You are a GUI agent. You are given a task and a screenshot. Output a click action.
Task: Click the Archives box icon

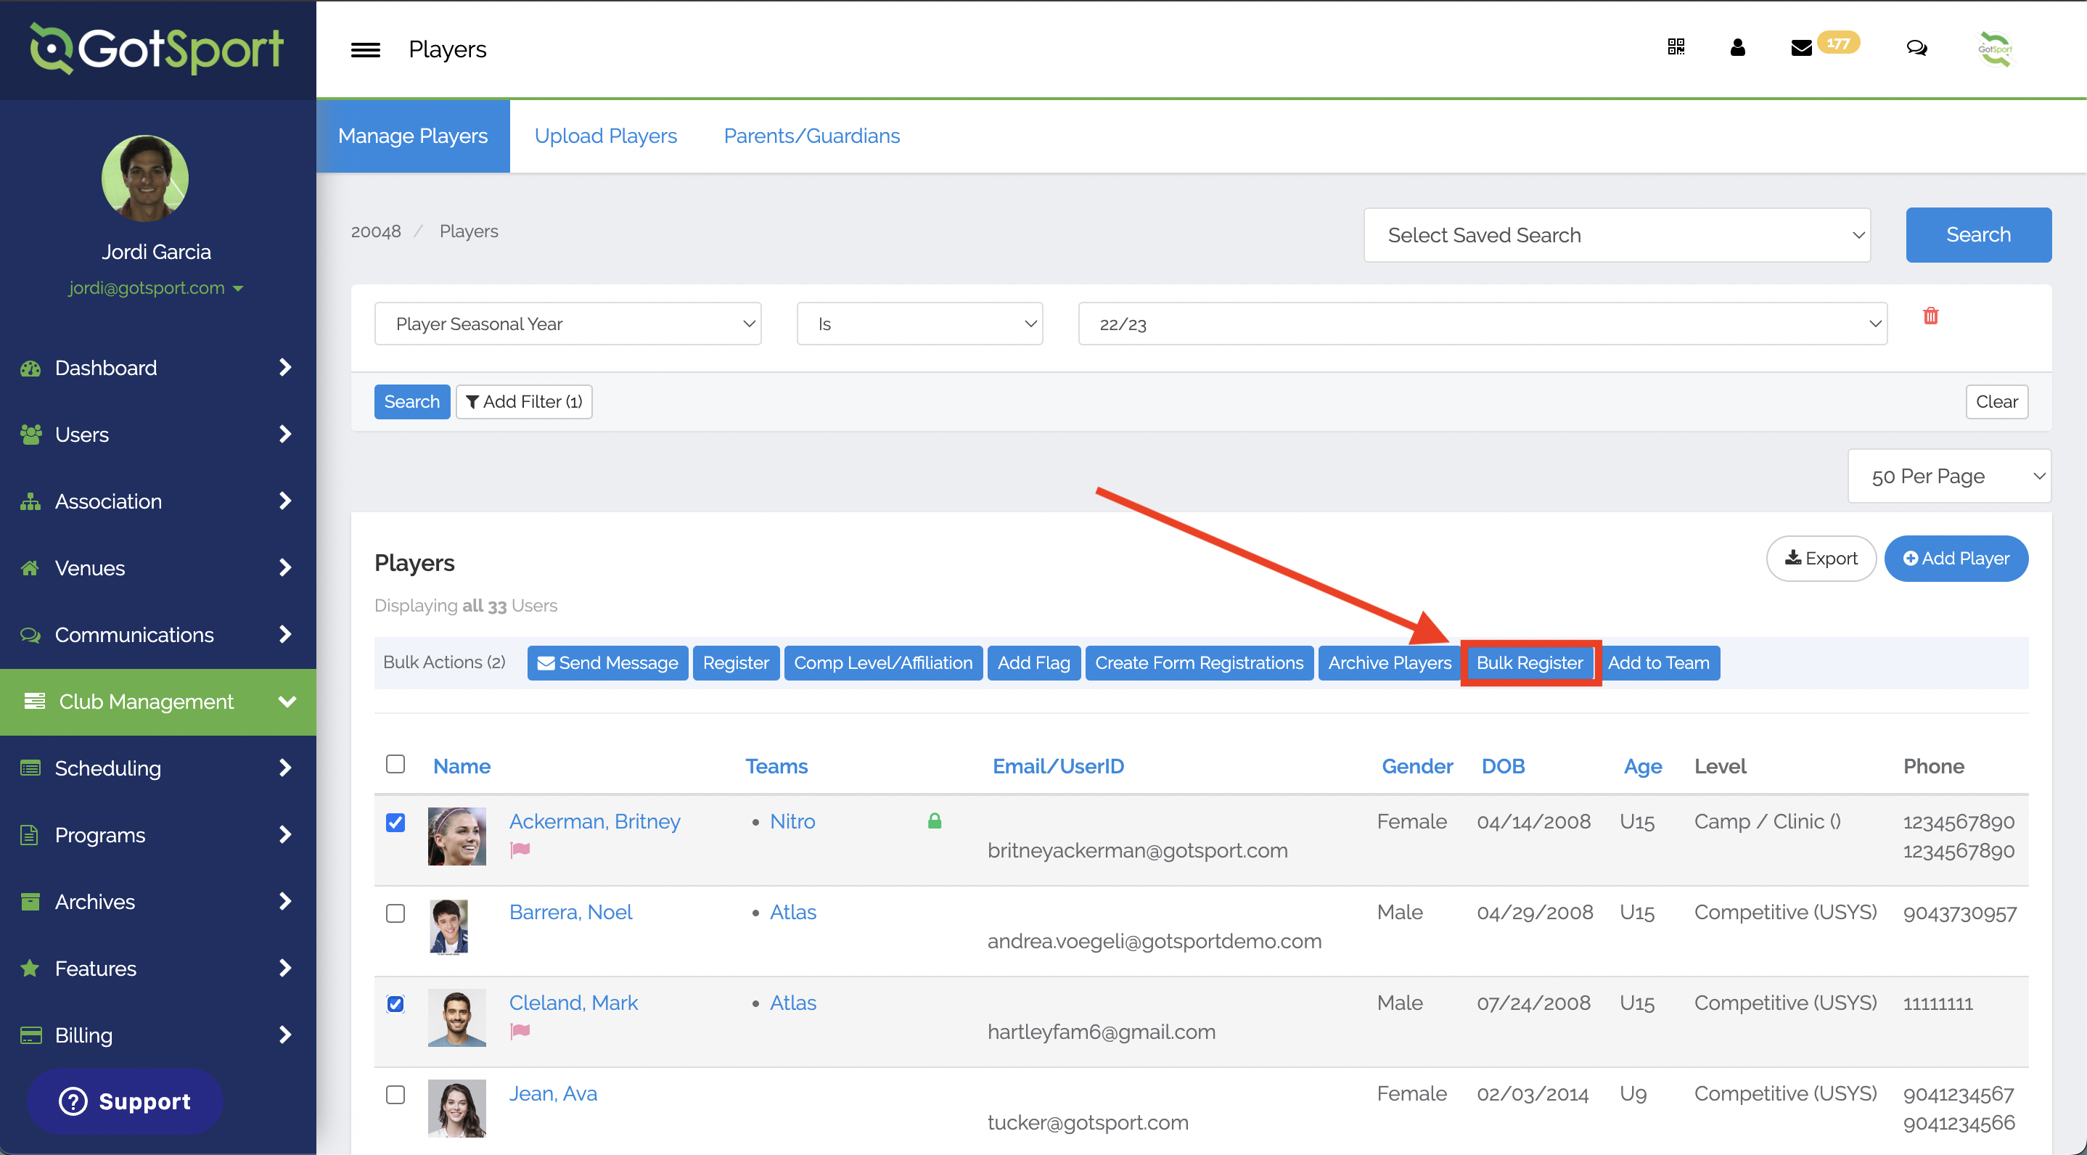click(30, 903)
